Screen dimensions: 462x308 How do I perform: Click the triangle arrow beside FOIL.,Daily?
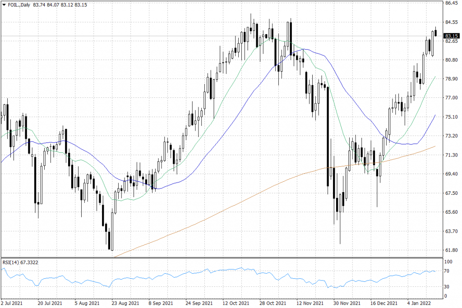(x=4, y=5)
